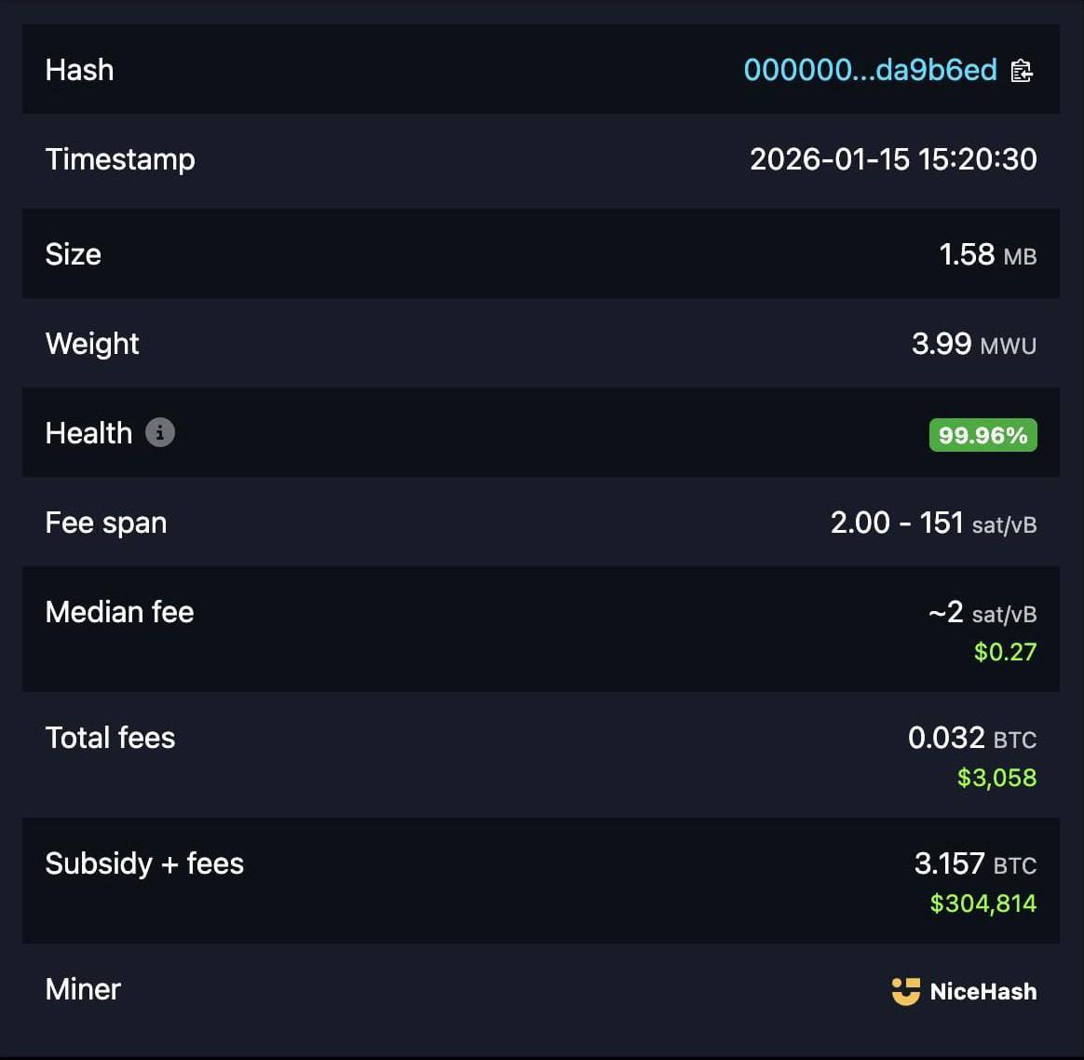Click the Timestamp value 2026-01-15 15:20:30

click(893, 158)
